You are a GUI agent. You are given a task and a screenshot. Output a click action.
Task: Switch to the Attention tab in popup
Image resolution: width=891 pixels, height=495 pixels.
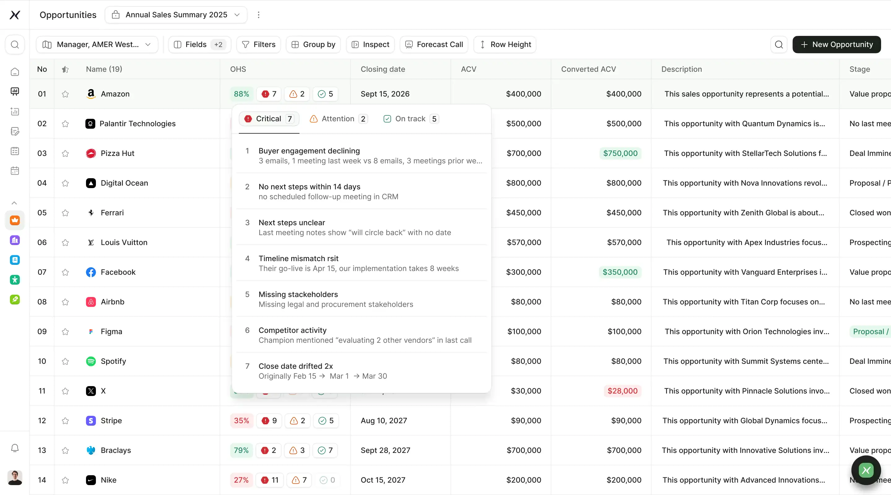point(339,119)
